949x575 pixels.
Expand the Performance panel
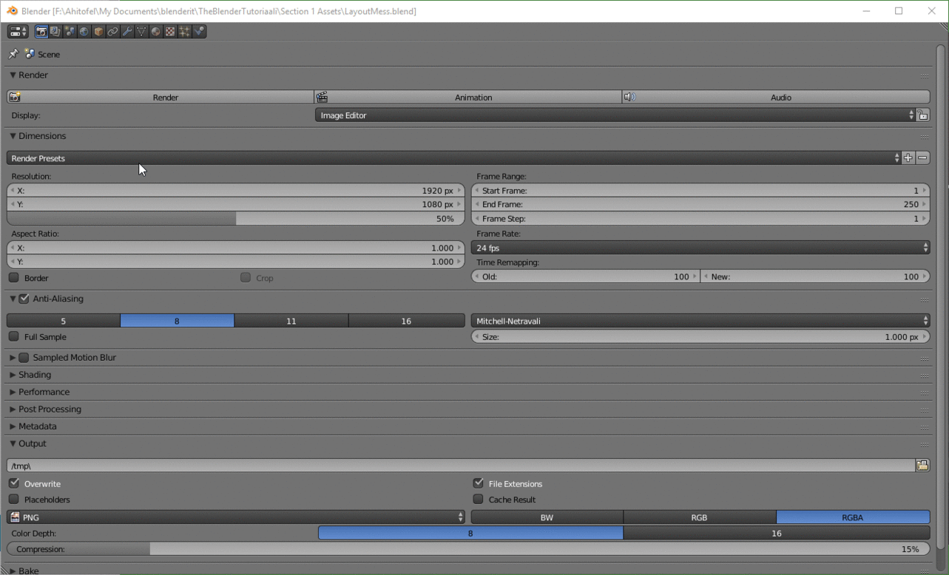[13, 392]
